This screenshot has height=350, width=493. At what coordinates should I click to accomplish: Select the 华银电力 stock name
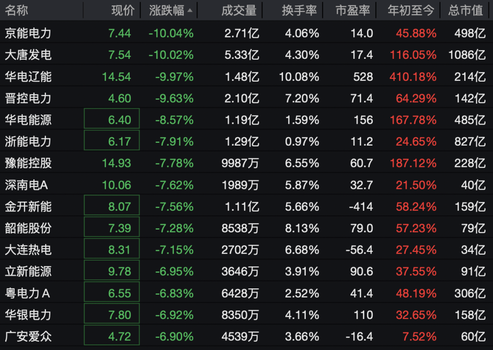pyautogui.click(x=28, y=315)
